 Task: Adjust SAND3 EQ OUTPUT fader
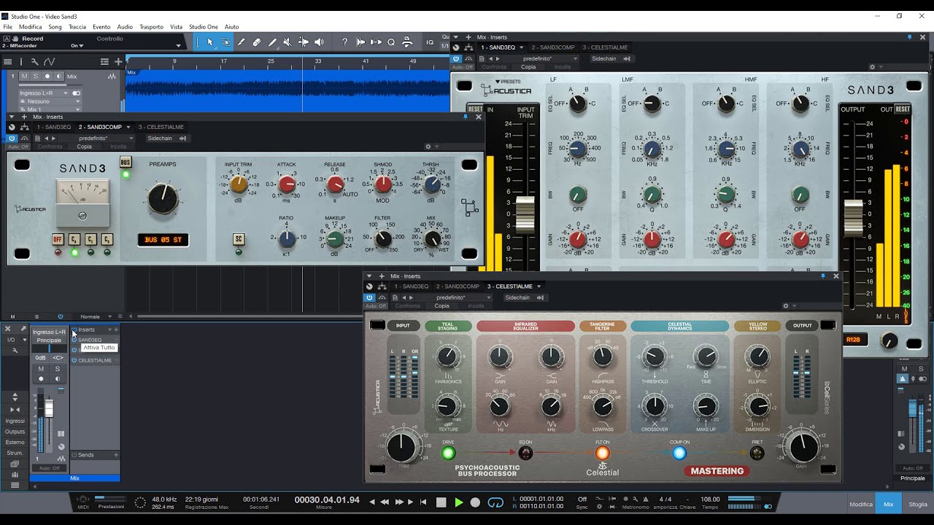[x=853, y=217]
